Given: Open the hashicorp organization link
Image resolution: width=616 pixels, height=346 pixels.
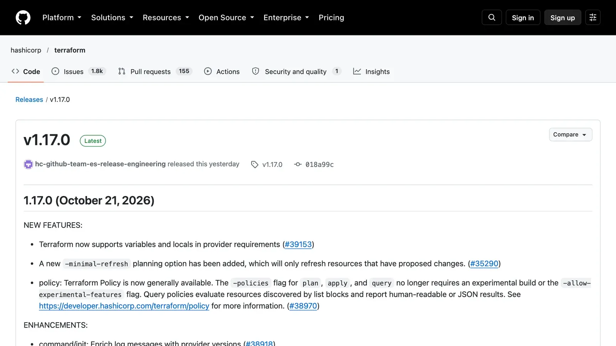Looking at the screenshot, I should (26, 50).
